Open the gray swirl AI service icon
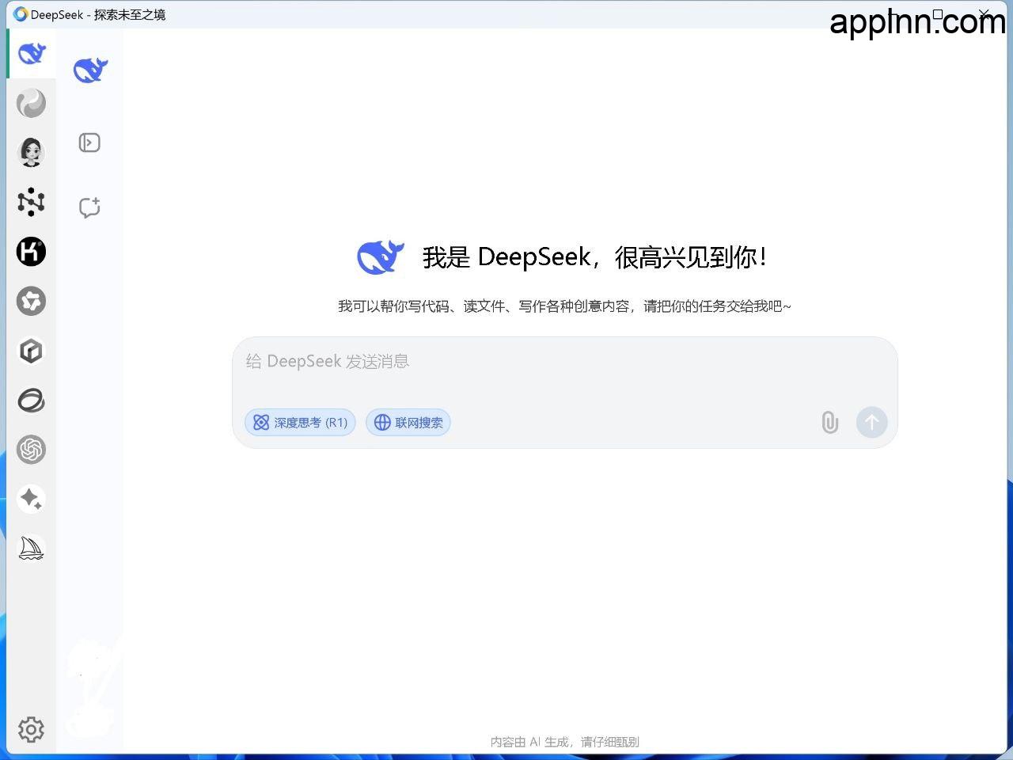Screen dimensions: 1013x760 32,103
